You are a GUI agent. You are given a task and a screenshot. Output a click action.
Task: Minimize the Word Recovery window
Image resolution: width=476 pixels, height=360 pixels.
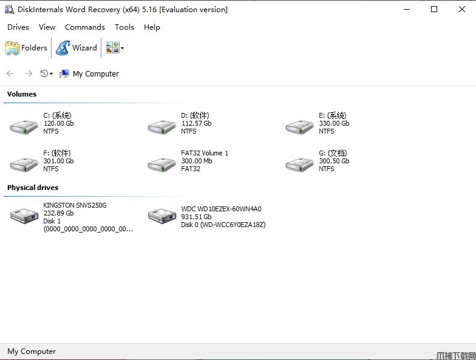click(407, 10)
